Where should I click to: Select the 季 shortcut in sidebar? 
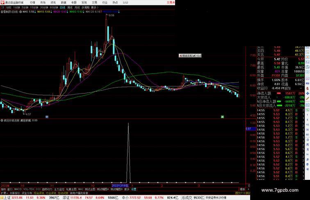tap(308, 164)
